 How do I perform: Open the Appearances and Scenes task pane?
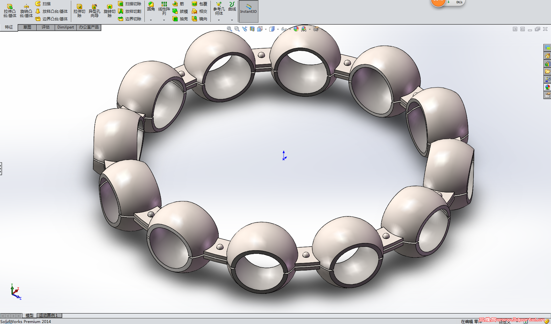tap(547, 87)
